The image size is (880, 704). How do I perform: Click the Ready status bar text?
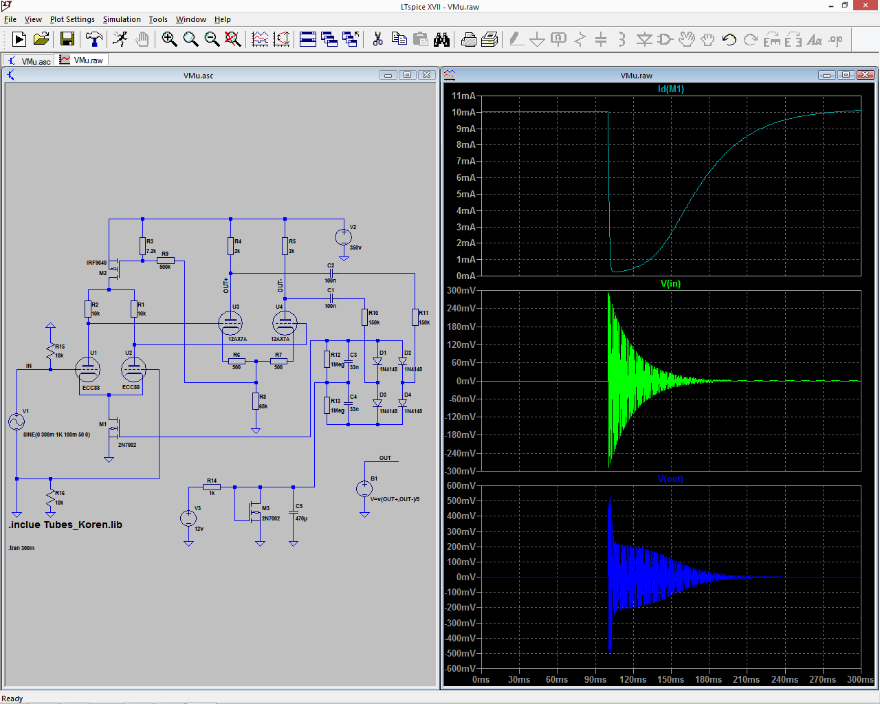point(12,698)
